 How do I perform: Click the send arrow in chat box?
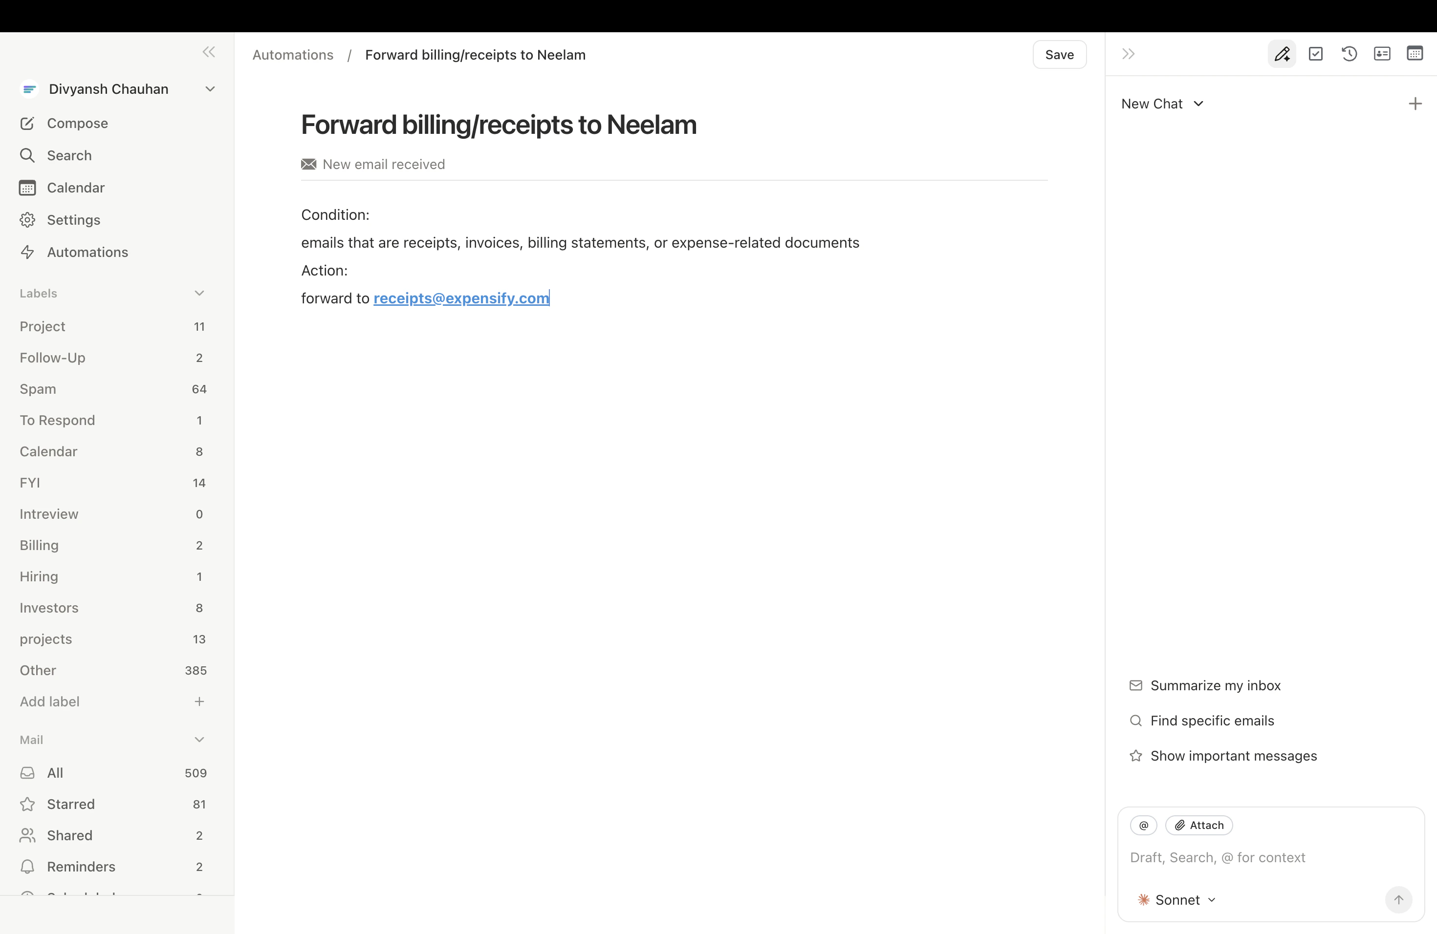(x=1399, y=900)
